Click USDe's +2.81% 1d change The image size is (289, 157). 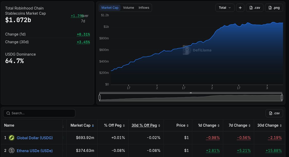point(213,151)
